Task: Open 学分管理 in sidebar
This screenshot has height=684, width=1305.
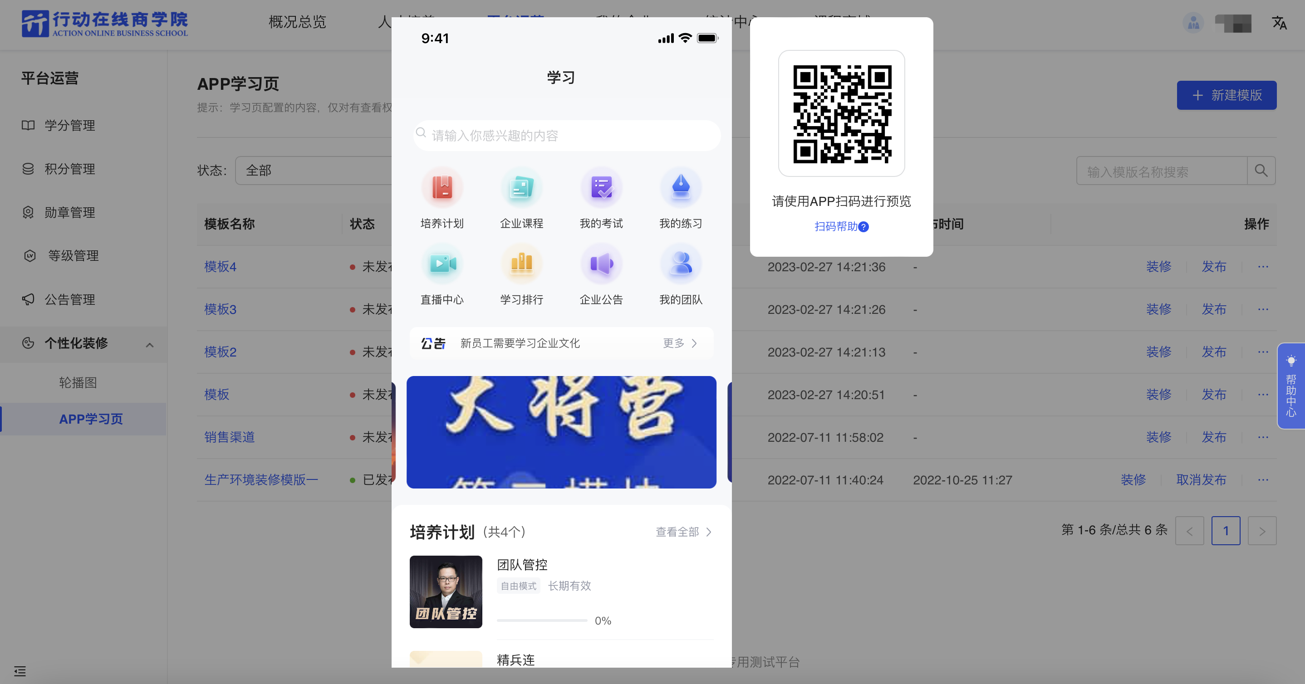Action: click(69, 126)
